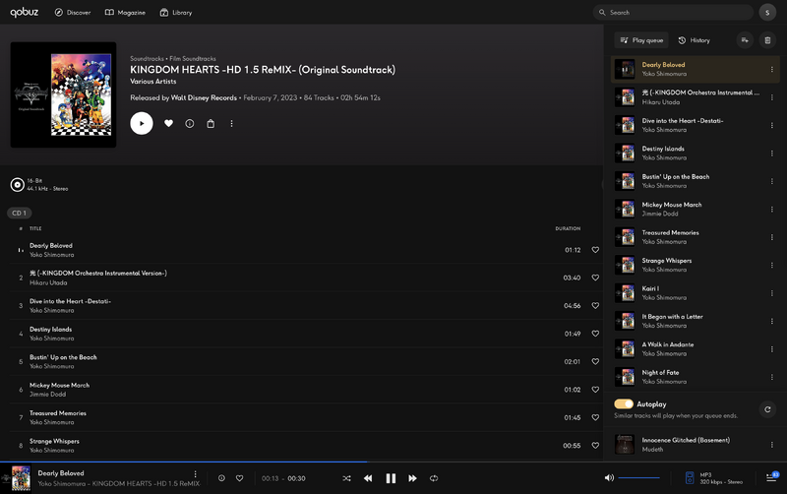This screenshot has height=494, width=787.
Task: Skip to previous track
Action: (368, 478)
